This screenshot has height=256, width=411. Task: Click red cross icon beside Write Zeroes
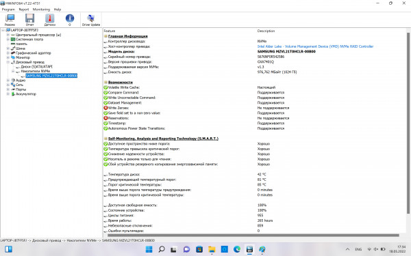(x=105, y=108)
